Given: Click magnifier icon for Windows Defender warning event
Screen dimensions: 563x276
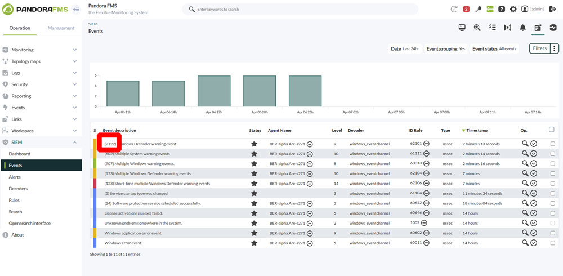Looking at the screenshot, I should tap(525, 144).
